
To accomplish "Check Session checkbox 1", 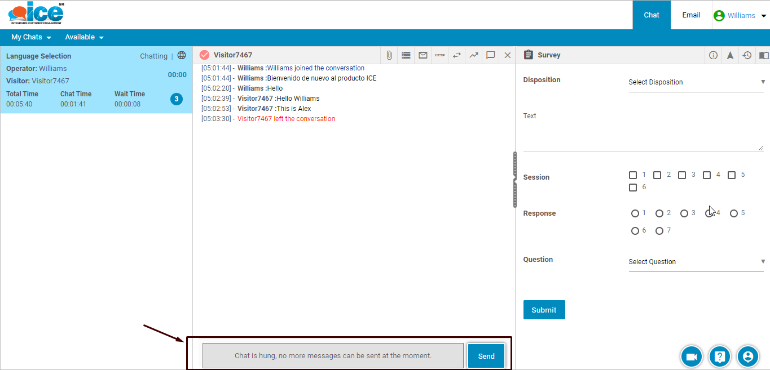I will 633,175.
